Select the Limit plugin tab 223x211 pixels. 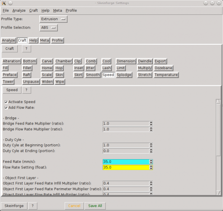click(121, 68)
